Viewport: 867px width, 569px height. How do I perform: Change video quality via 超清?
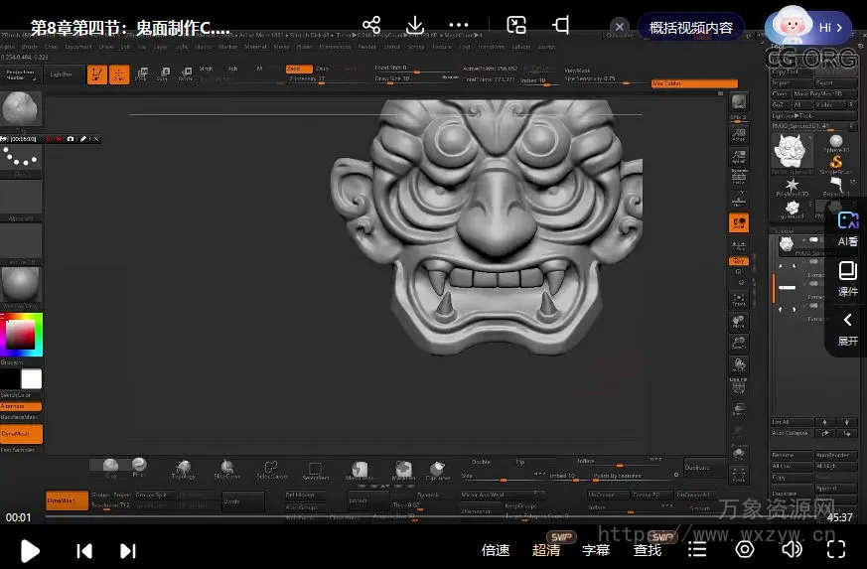point(546,550)
